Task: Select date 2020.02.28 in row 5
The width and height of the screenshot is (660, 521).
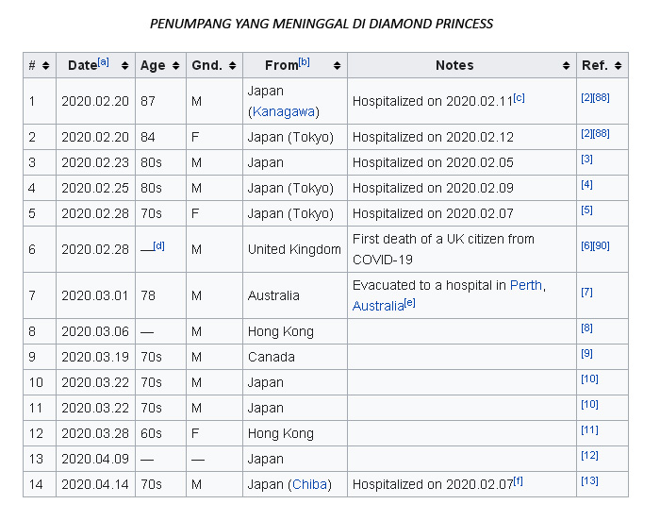Action: [95, 213]
